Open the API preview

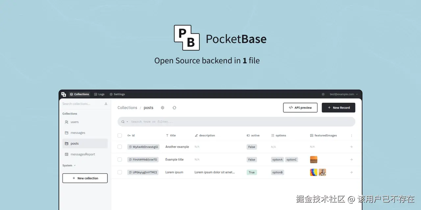click(300, 108)
